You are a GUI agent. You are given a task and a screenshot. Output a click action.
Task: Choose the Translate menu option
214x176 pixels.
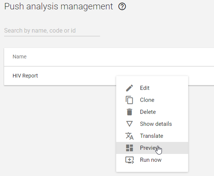(152, 136)
